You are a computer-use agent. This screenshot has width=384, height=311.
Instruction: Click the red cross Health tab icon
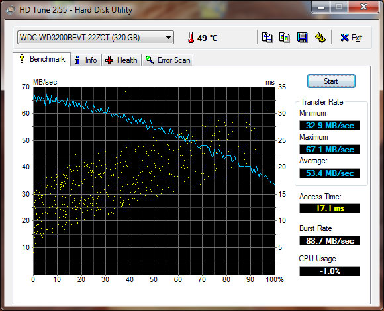(x=109, y=60)
